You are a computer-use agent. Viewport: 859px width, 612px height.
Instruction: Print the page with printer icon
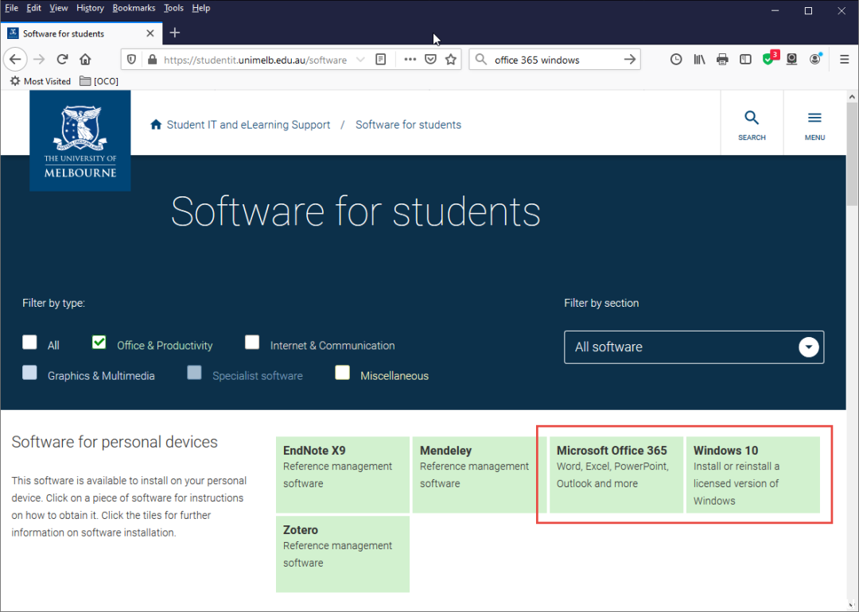click(x=722, y=59)
